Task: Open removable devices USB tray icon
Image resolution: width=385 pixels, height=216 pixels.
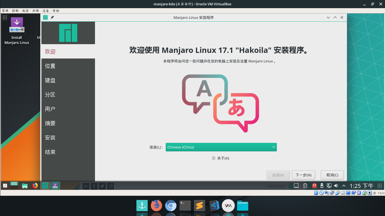Action: 322,186
